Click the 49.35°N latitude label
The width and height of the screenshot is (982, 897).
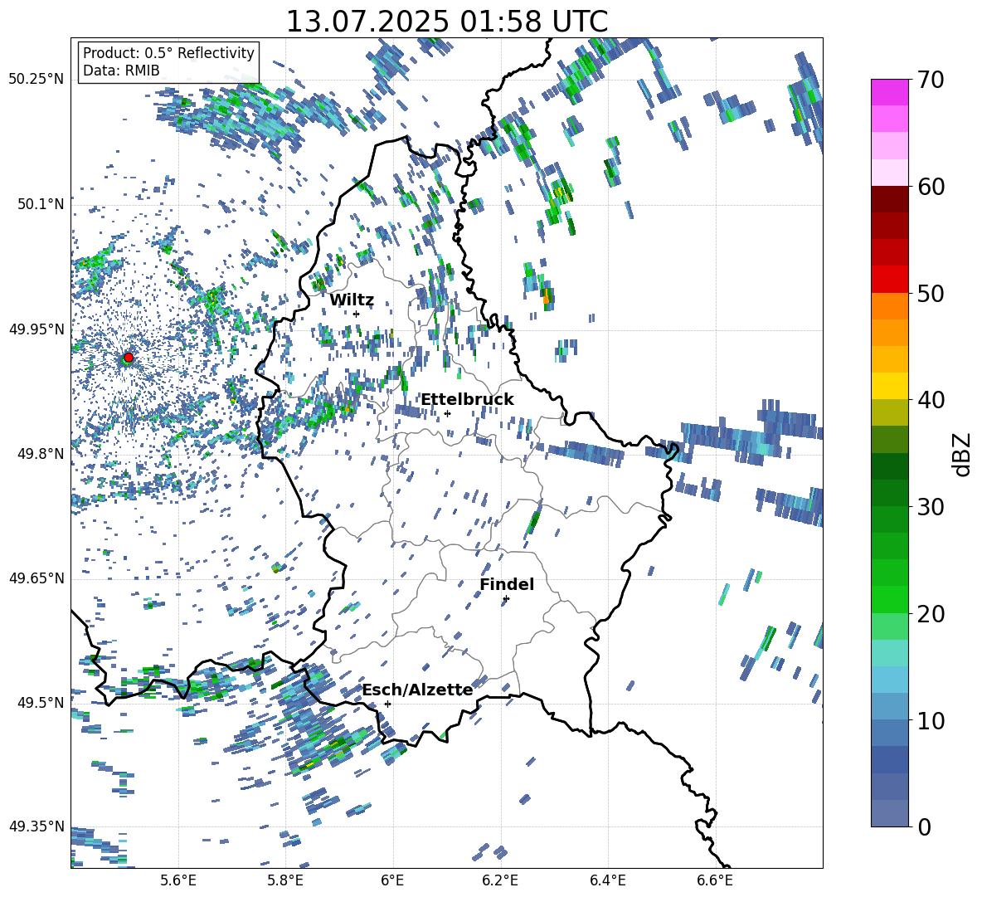[x=36, y=826]
